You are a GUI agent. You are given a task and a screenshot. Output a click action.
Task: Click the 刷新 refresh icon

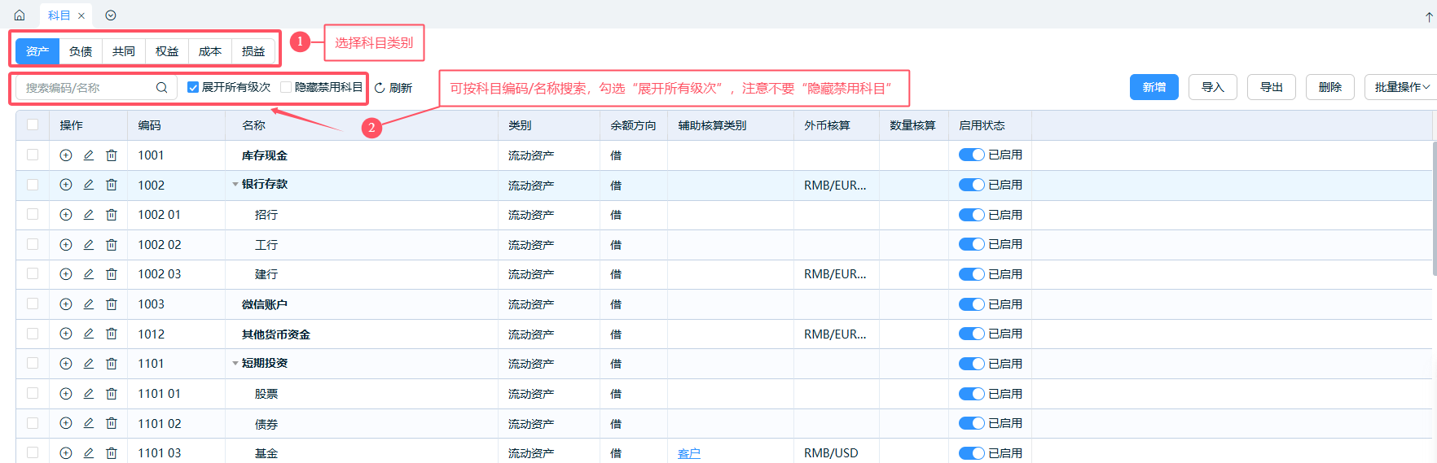[x=380, y=88]
